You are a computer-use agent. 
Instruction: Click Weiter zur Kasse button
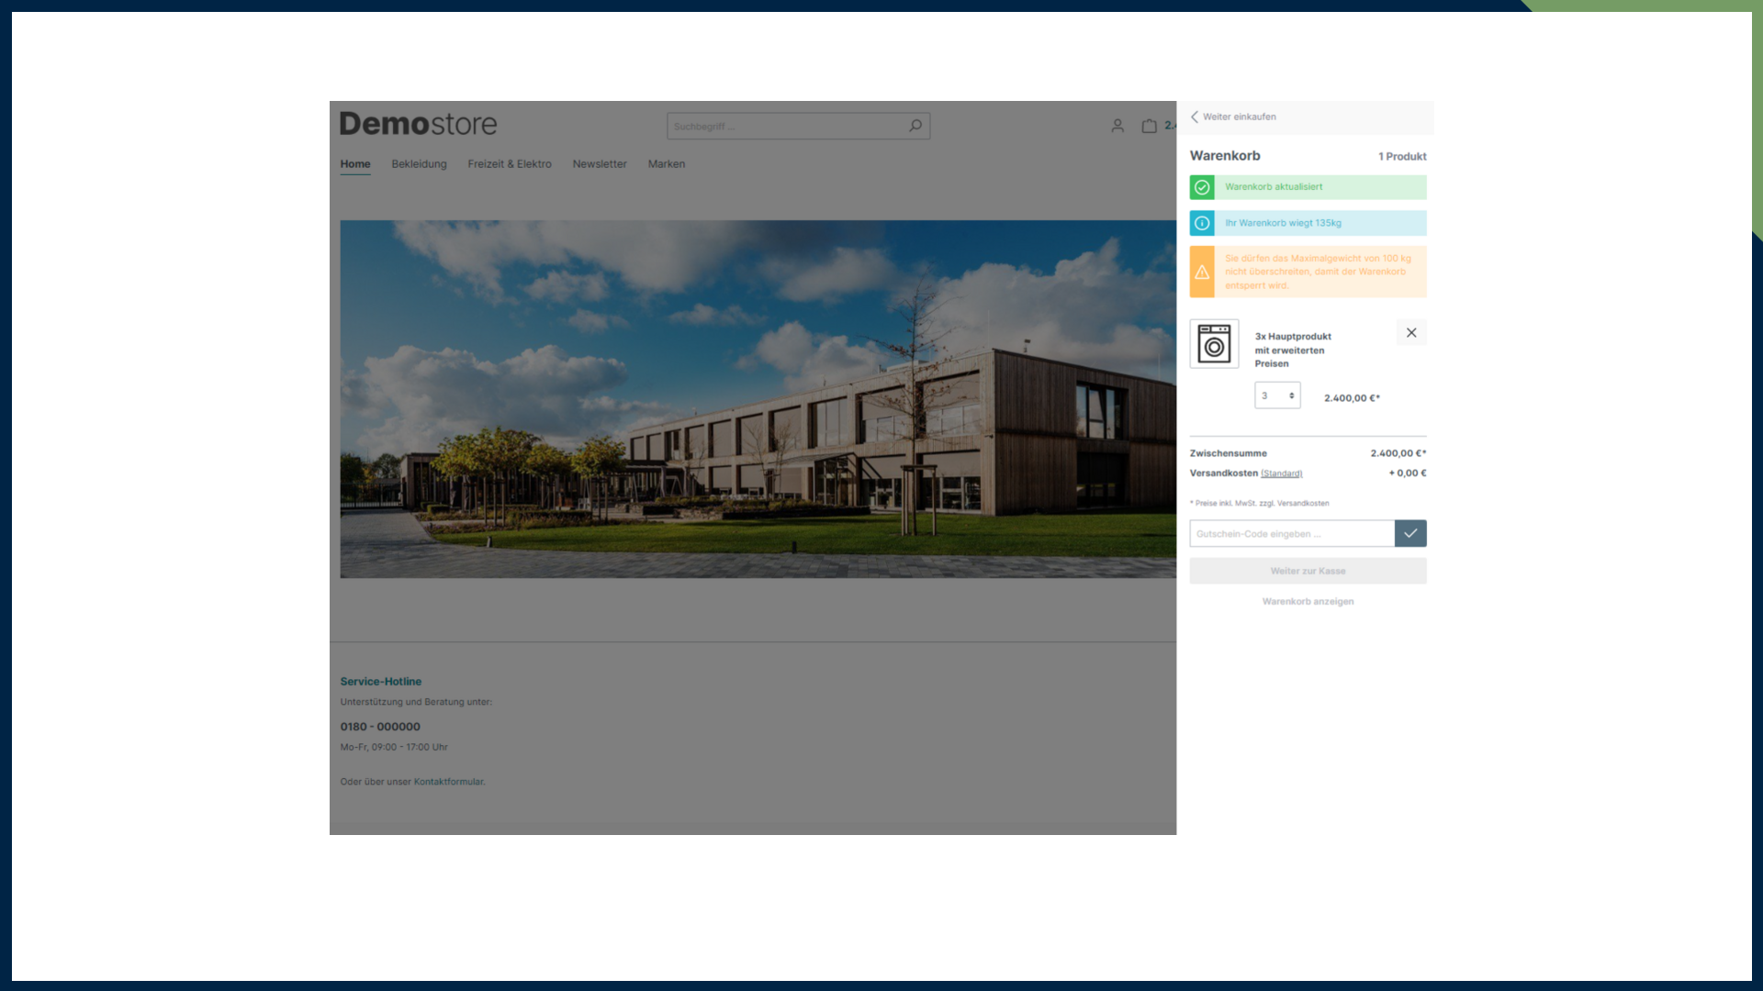tap(1308, 571)
